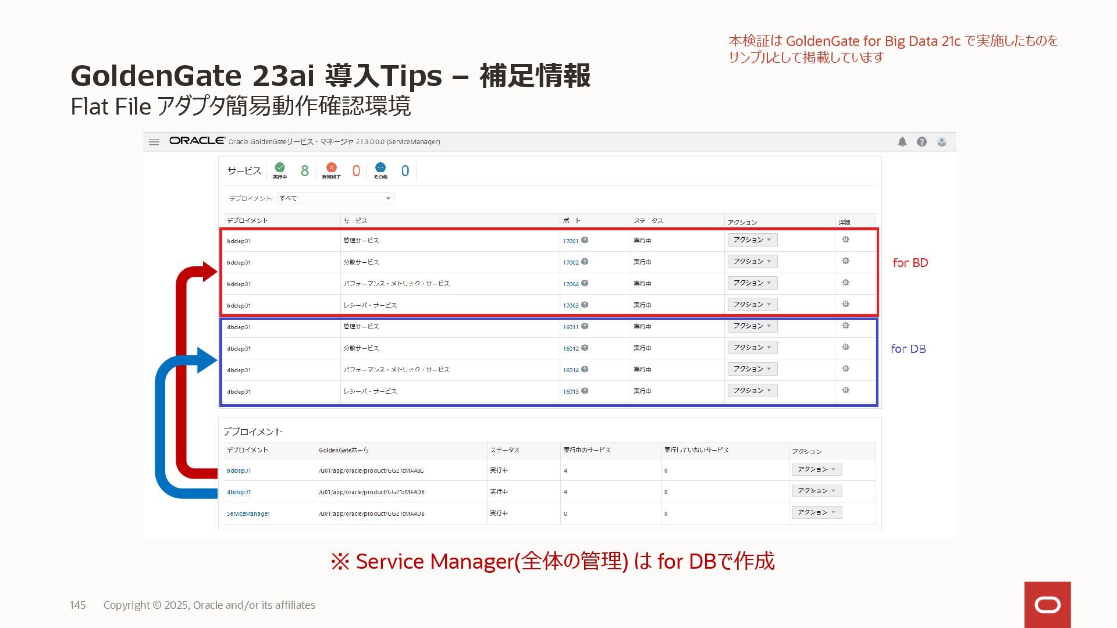Open the hamburger navigation menu
1117x628 pixels.
(x=154, y=142)
